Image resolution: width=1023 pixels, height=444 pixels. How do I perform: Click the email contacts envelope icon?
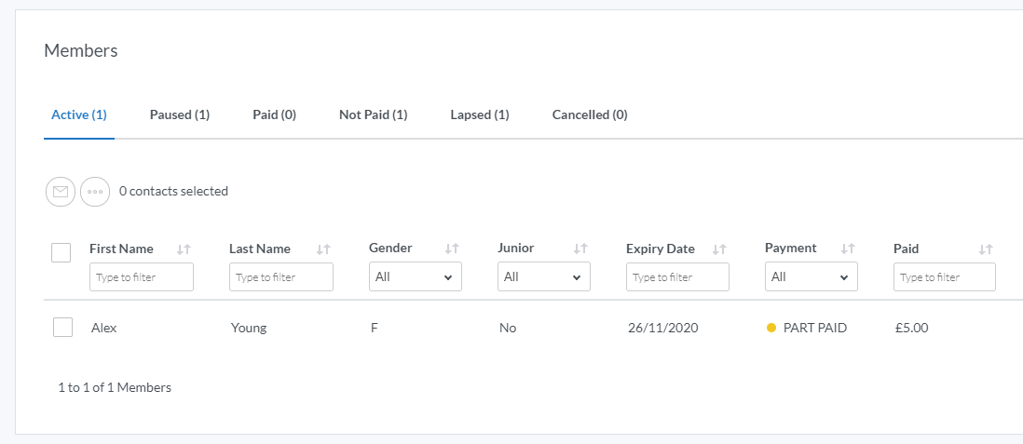61,192
